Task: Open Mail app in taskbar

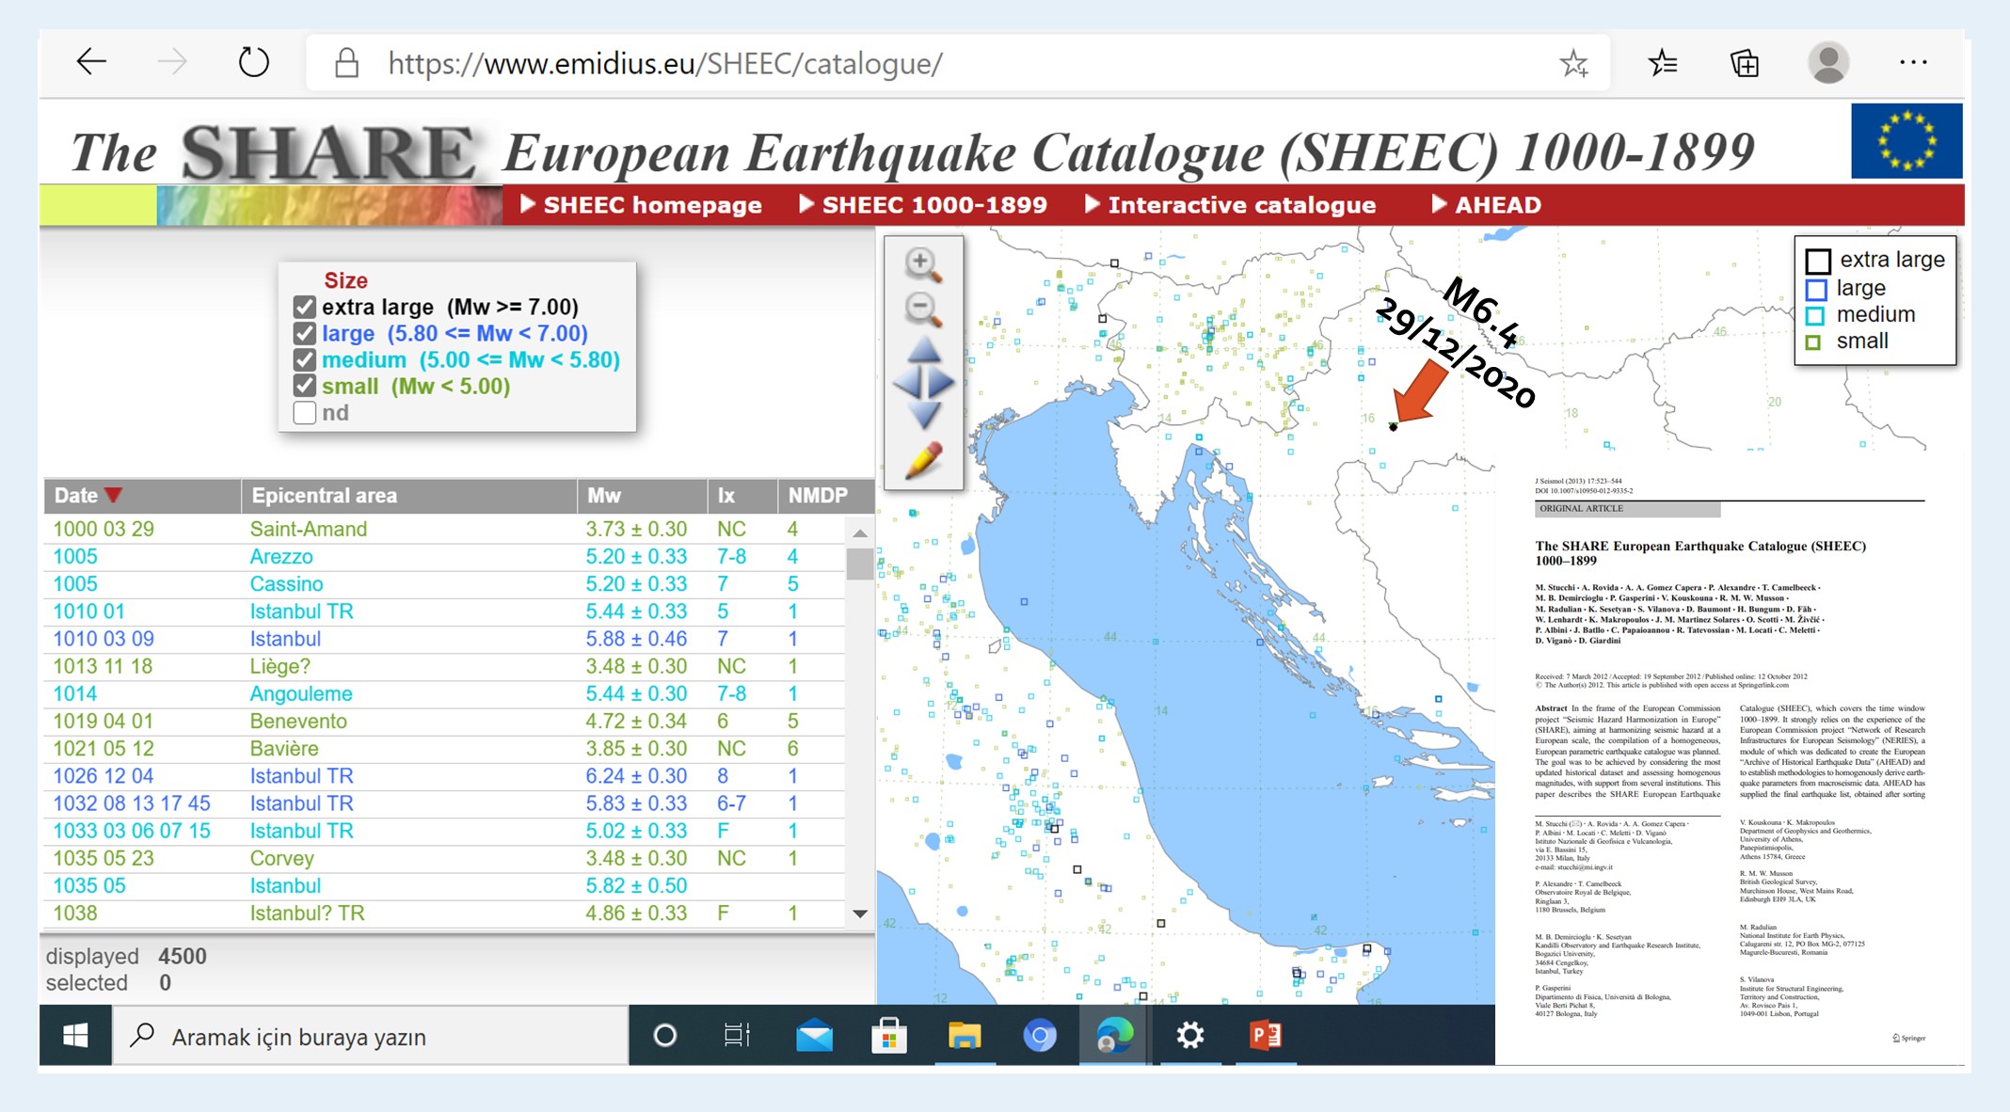Action: click(x=814, y=1036)
